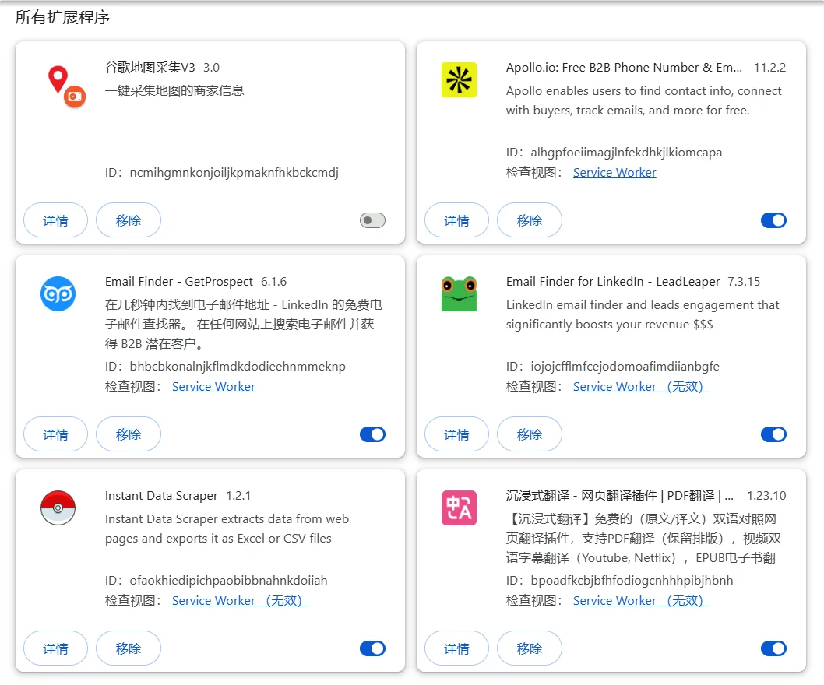Click the Instant Data Scraper title text
Screen dimensions: 824x685
161,495
